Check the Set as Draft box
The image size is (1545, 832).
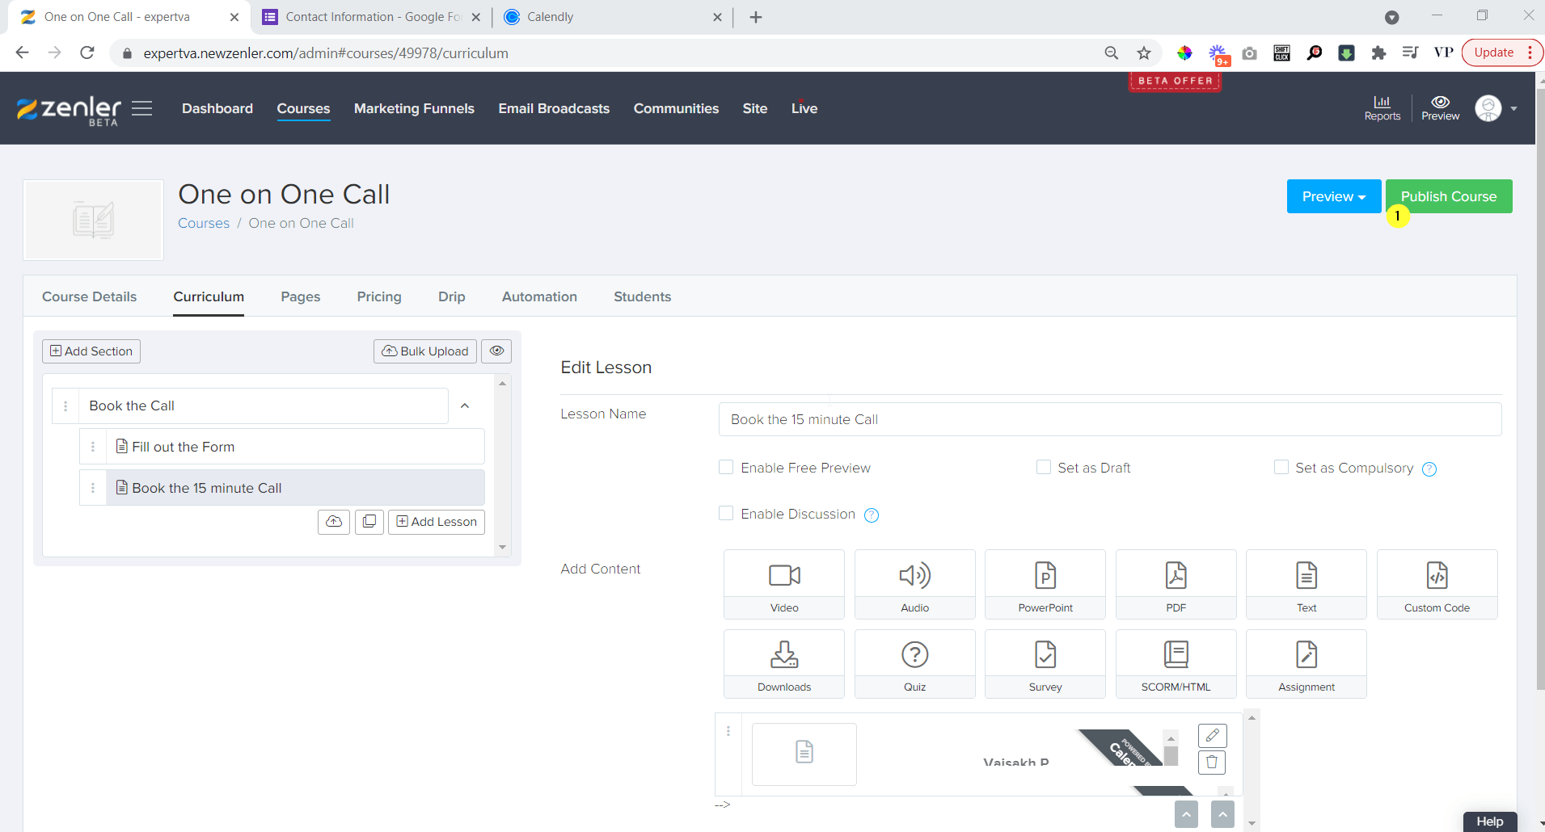tap(1043, 468)
